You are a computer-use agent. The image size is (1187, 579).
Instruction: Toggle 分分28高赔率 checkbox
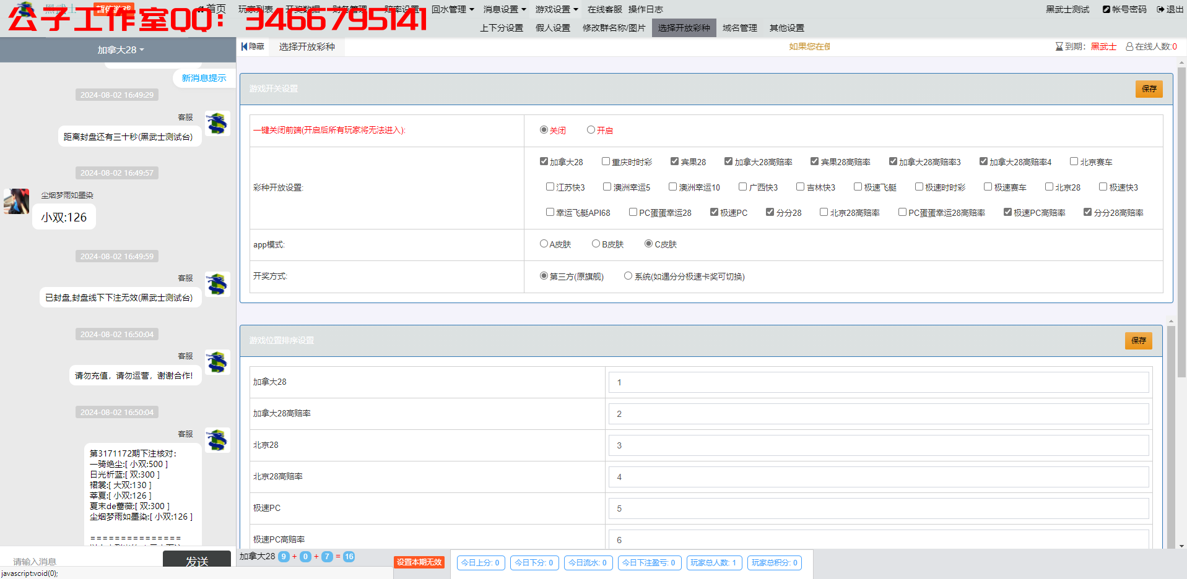tap(1087, 212)
